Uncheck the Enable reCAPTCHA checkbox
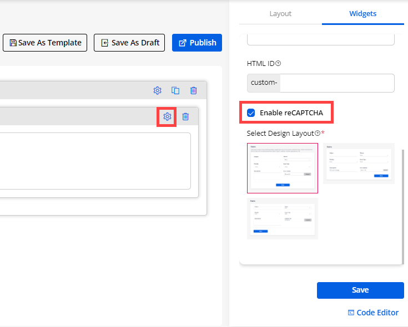The image size is (408, 327). 251,113
